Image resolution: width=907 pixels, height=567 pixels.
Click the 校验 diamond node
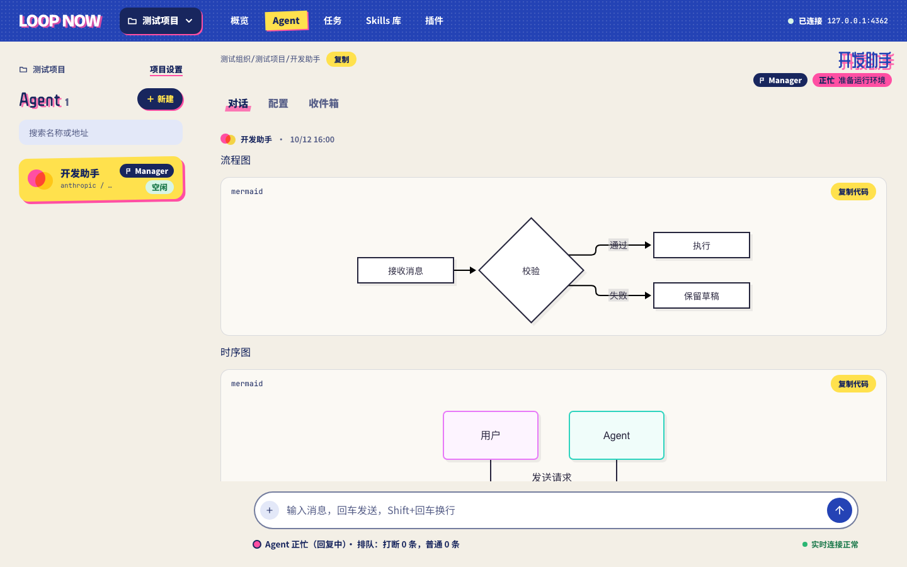(531, 270)
